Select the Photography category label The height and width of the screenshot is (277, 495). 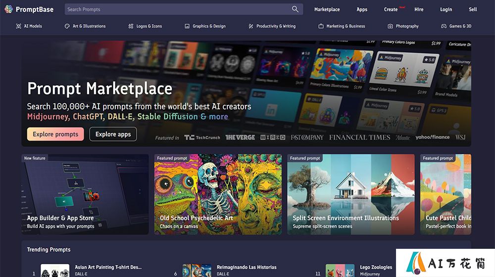coord(407,26)
